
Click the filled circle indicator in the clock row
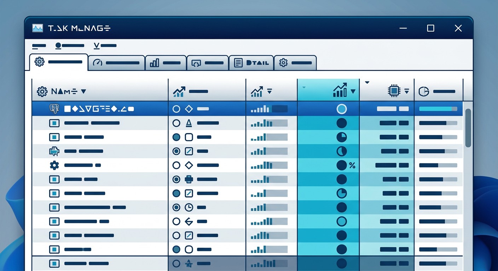click(342, 207)
